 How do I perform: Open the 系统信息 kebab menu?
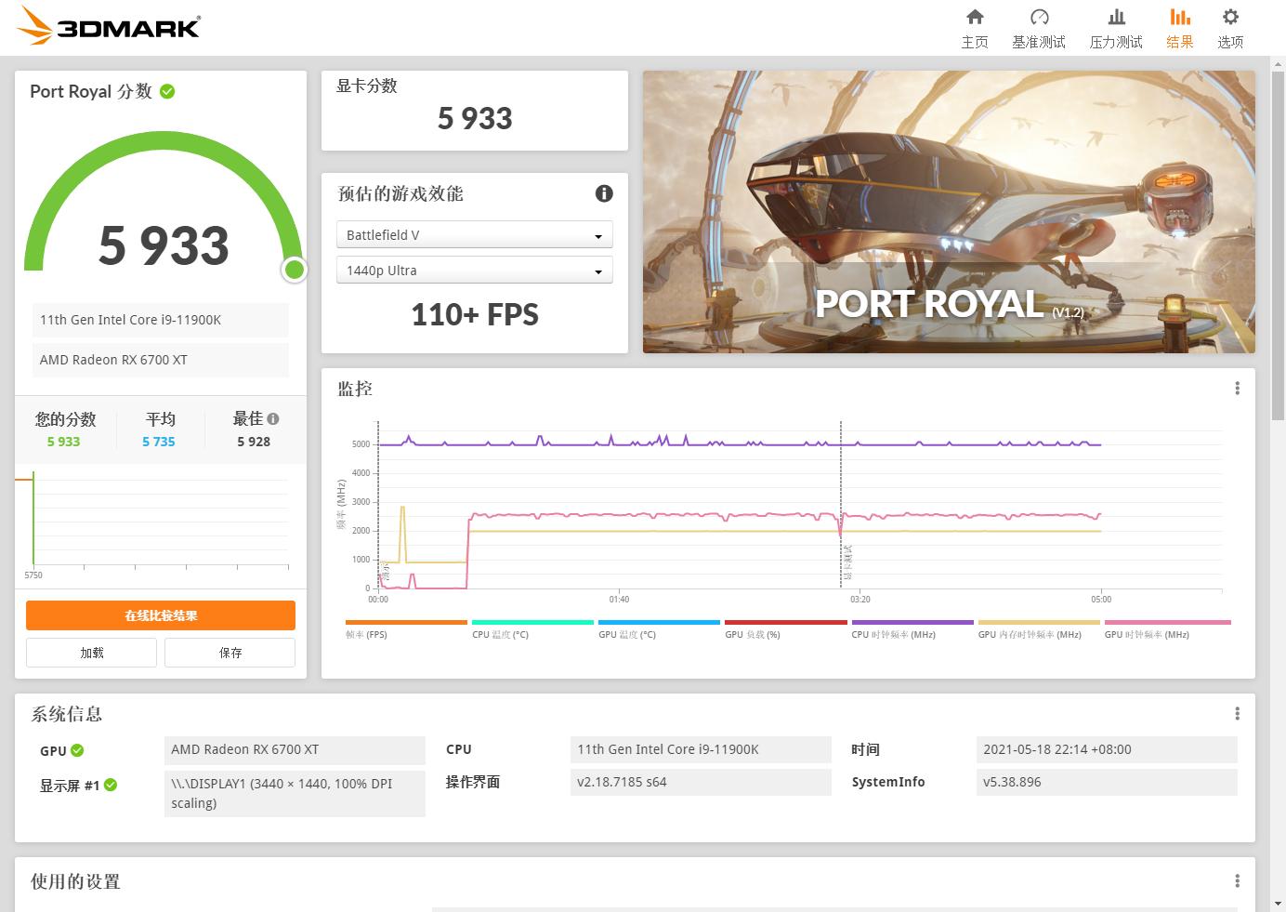[x=1237, y=713]
